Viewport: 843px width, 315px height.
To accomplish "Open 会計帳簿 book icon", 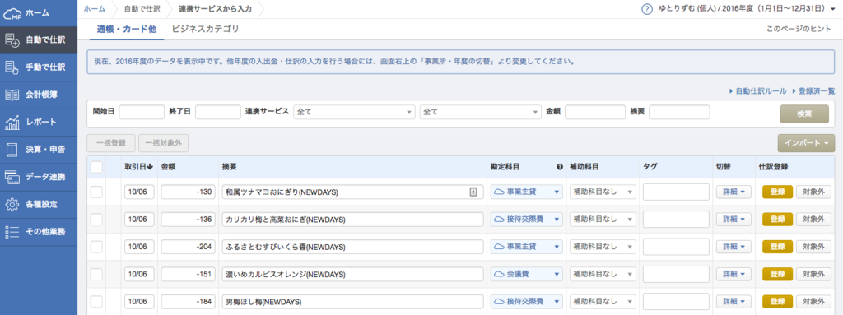I will (12, 95).
